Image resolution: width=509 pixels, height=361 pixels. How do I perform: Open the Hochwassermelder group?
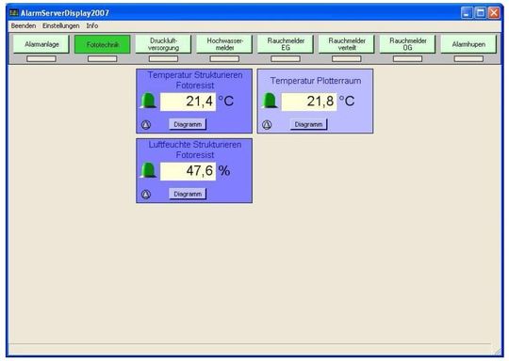point(224,44)
